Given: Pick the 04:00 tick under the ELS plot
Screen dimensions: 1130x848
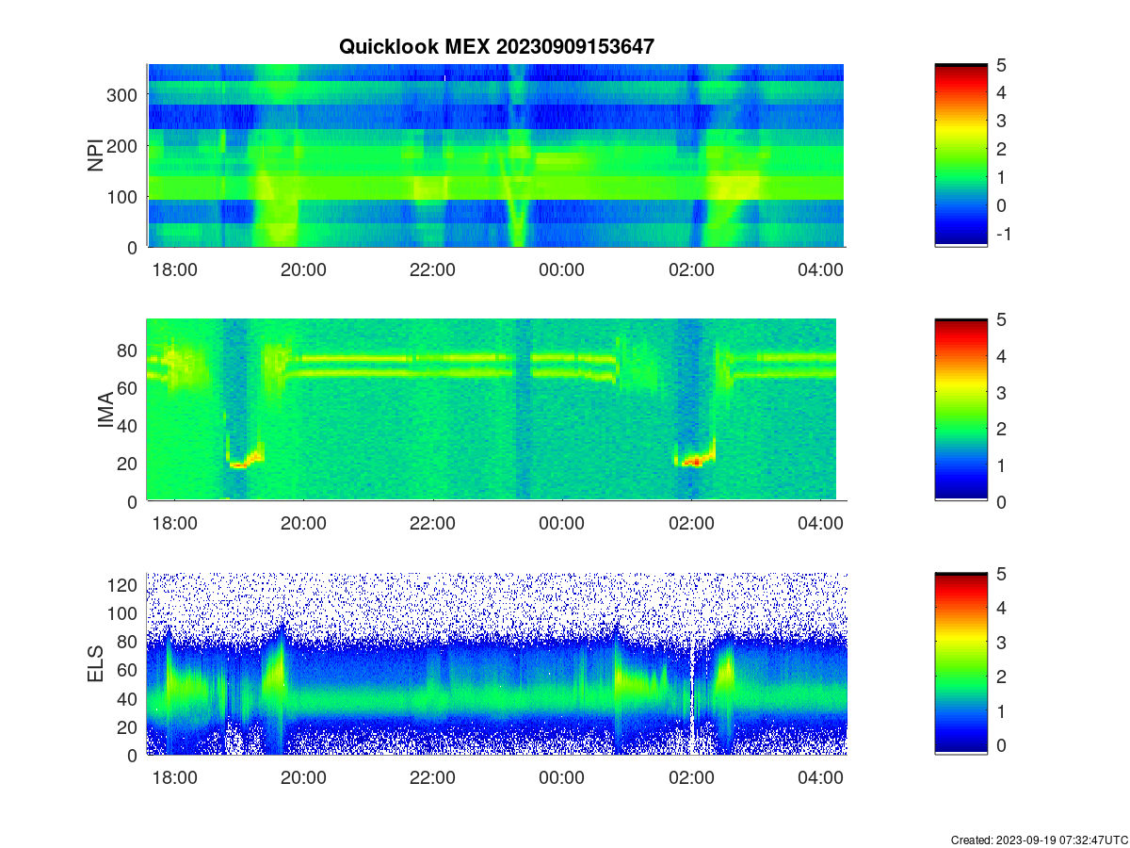Looking at the screenshot, I should [x=820, y=778].
